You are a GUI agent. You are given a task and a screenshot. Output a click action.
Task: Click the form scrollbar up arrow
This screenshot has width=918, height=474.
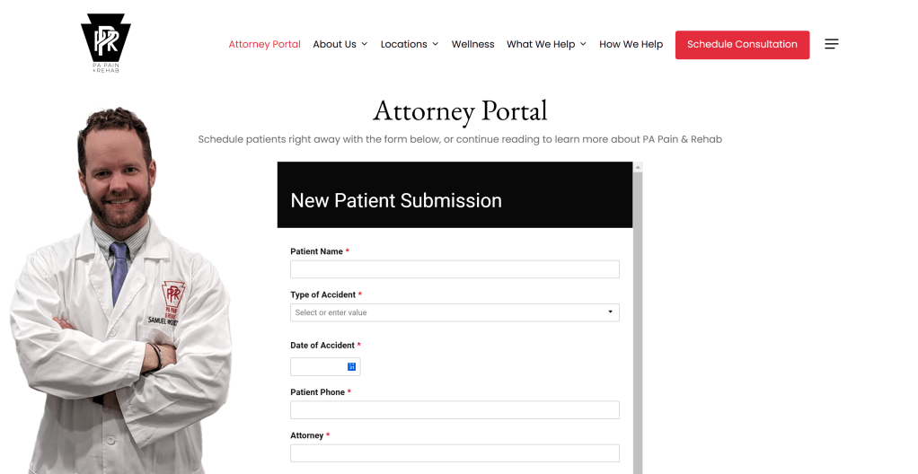(638, 167)
